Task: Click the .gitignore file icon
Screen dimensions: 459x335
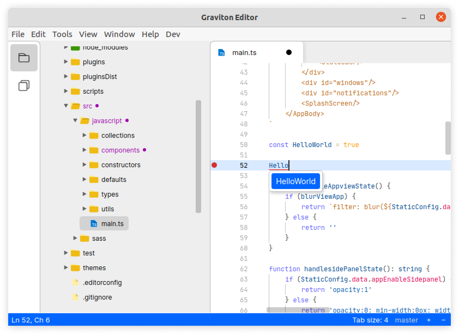Action: [75, 297]
